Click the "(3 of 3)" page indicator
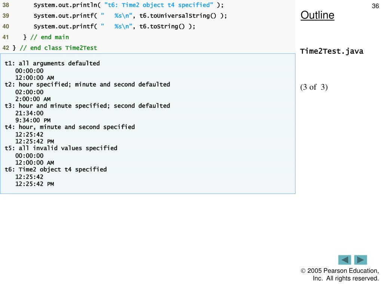 (314, 87)
